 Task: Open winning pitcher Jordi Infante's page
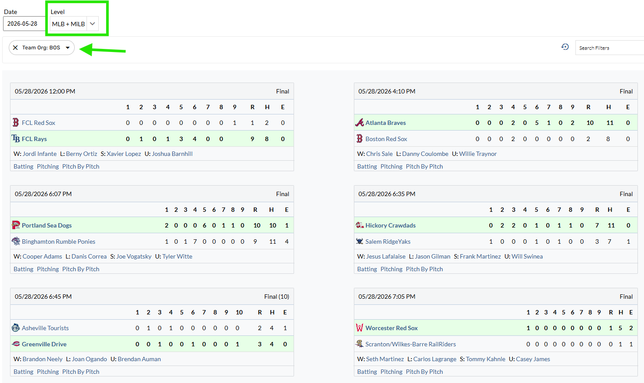tap(40, 154)
